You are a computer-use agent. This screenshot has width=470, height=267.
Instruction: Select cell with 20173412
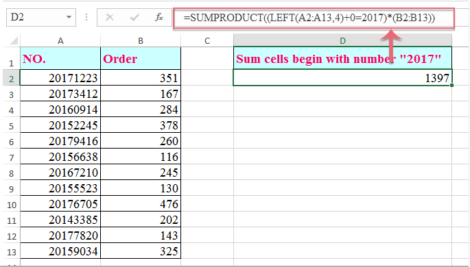[x=60, y=94]
